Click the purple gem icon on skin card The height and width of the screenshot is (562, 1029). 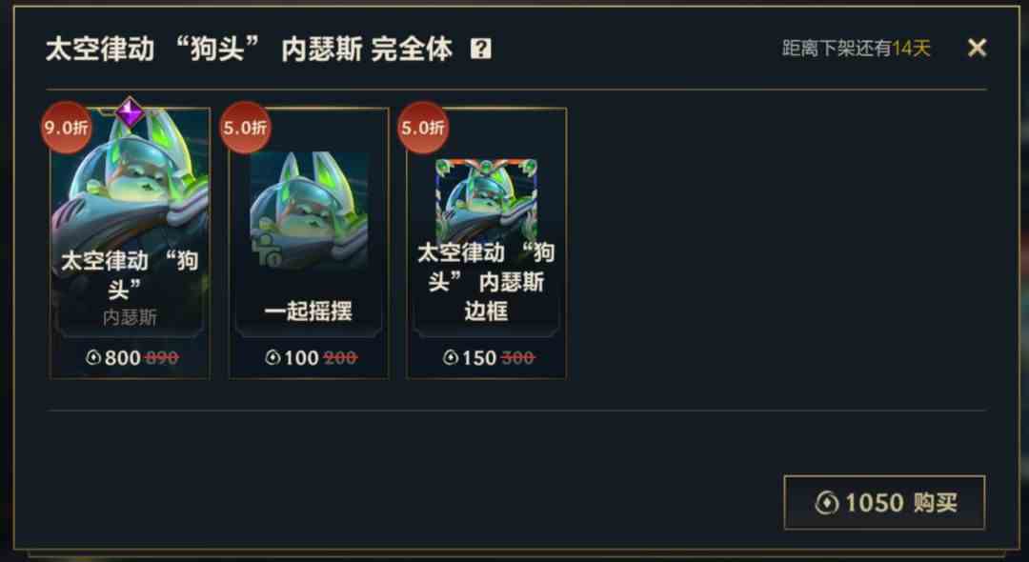pyautogui.click(x=130, y=112)
